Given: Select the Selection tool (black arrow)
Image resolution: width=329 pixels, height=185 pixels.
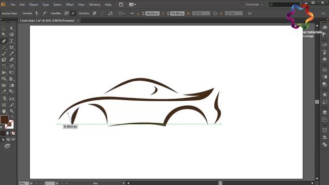Looking at the screenshot, I should click(4, 28).
